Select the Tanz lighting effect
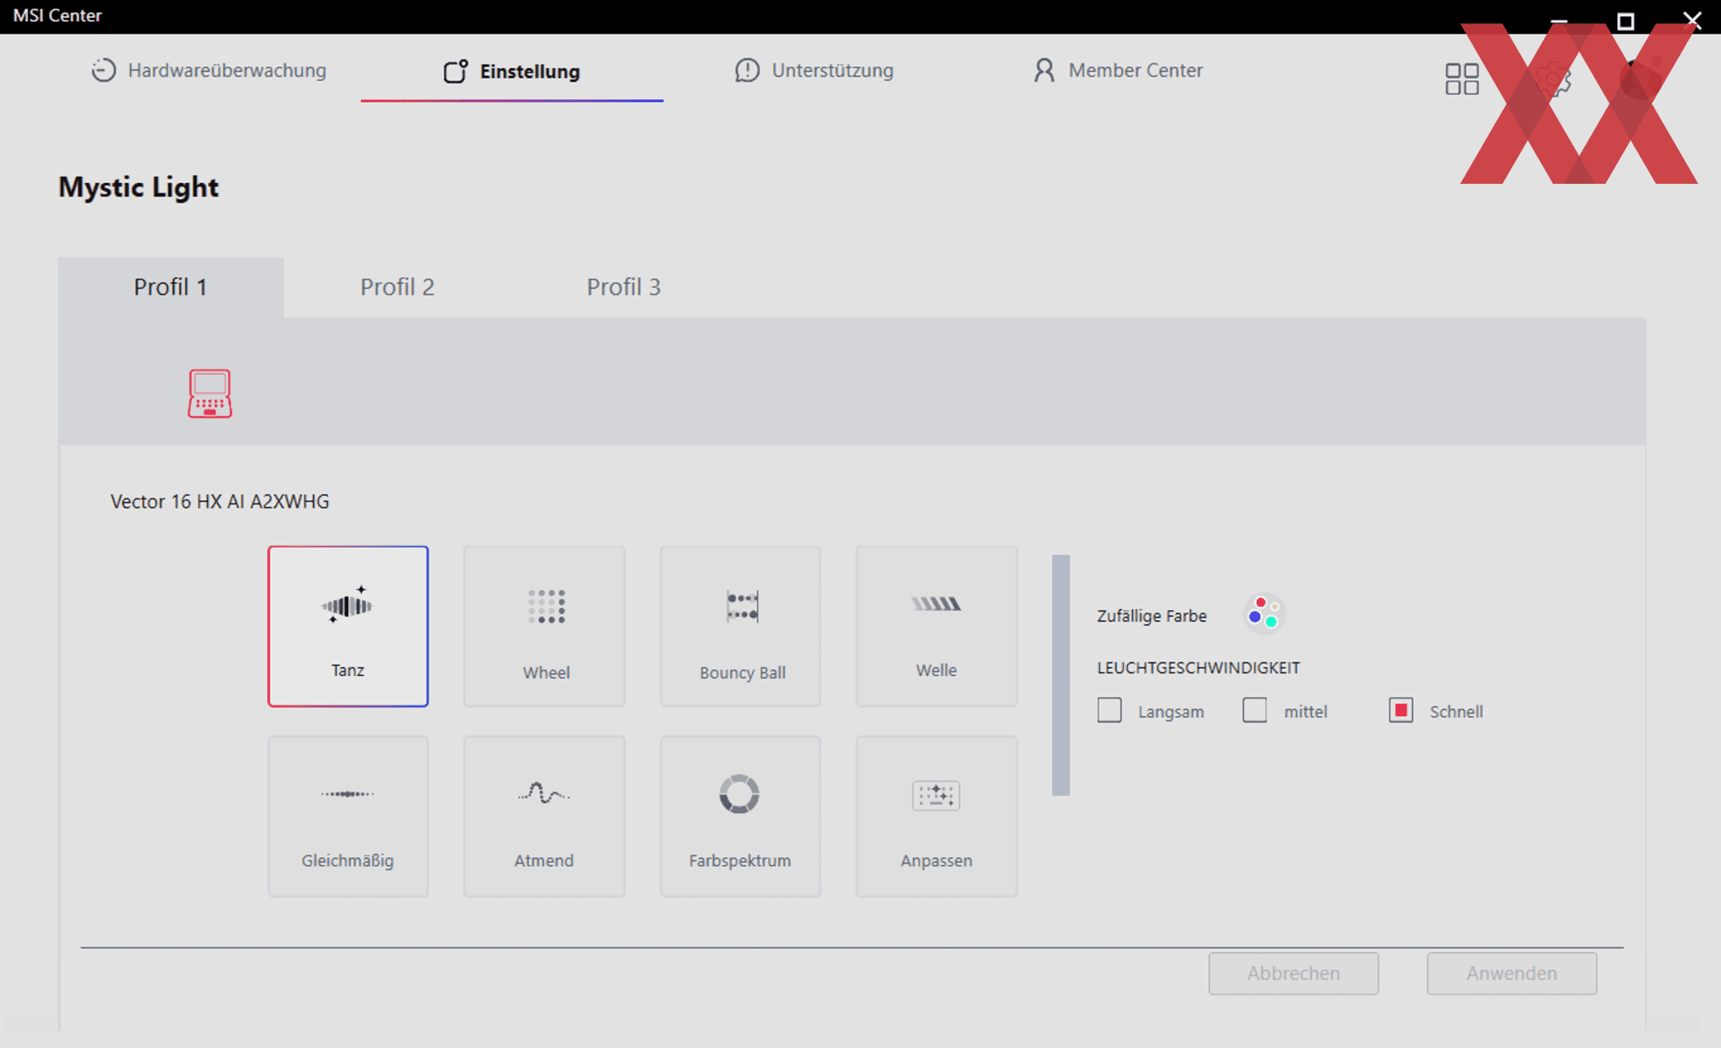The width and height of the screenshot is (1721, 1048). tap(348, 626)
